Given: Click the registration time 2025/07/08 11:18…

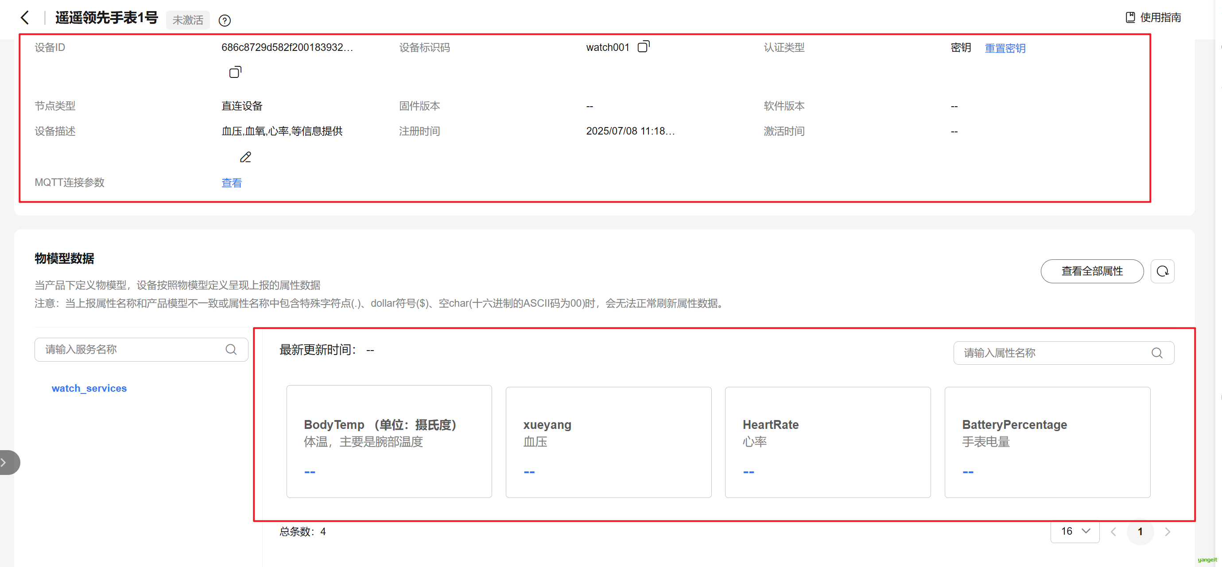Looking at the screenshot, I should [x=630, y=131].
